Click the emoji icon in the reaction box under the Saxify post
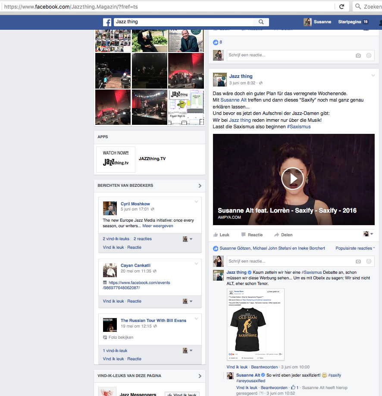The width and height of the screenshot is (382, 396). click(x=369, y=261)
